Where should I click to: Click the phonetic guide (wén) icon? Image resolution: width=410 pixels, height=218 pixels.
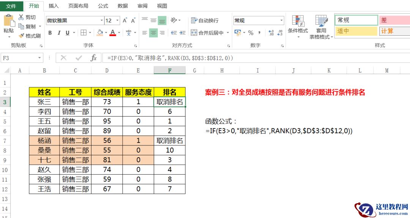pos(128,33)
